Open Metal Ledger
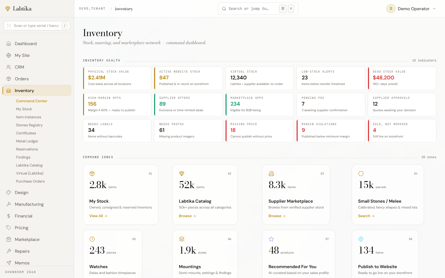The width and height of the screenshot is (445, 278). pos(27,141)
